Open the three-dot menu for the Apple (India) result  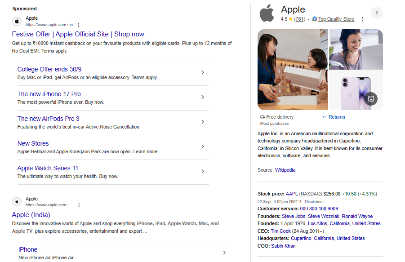79,205
